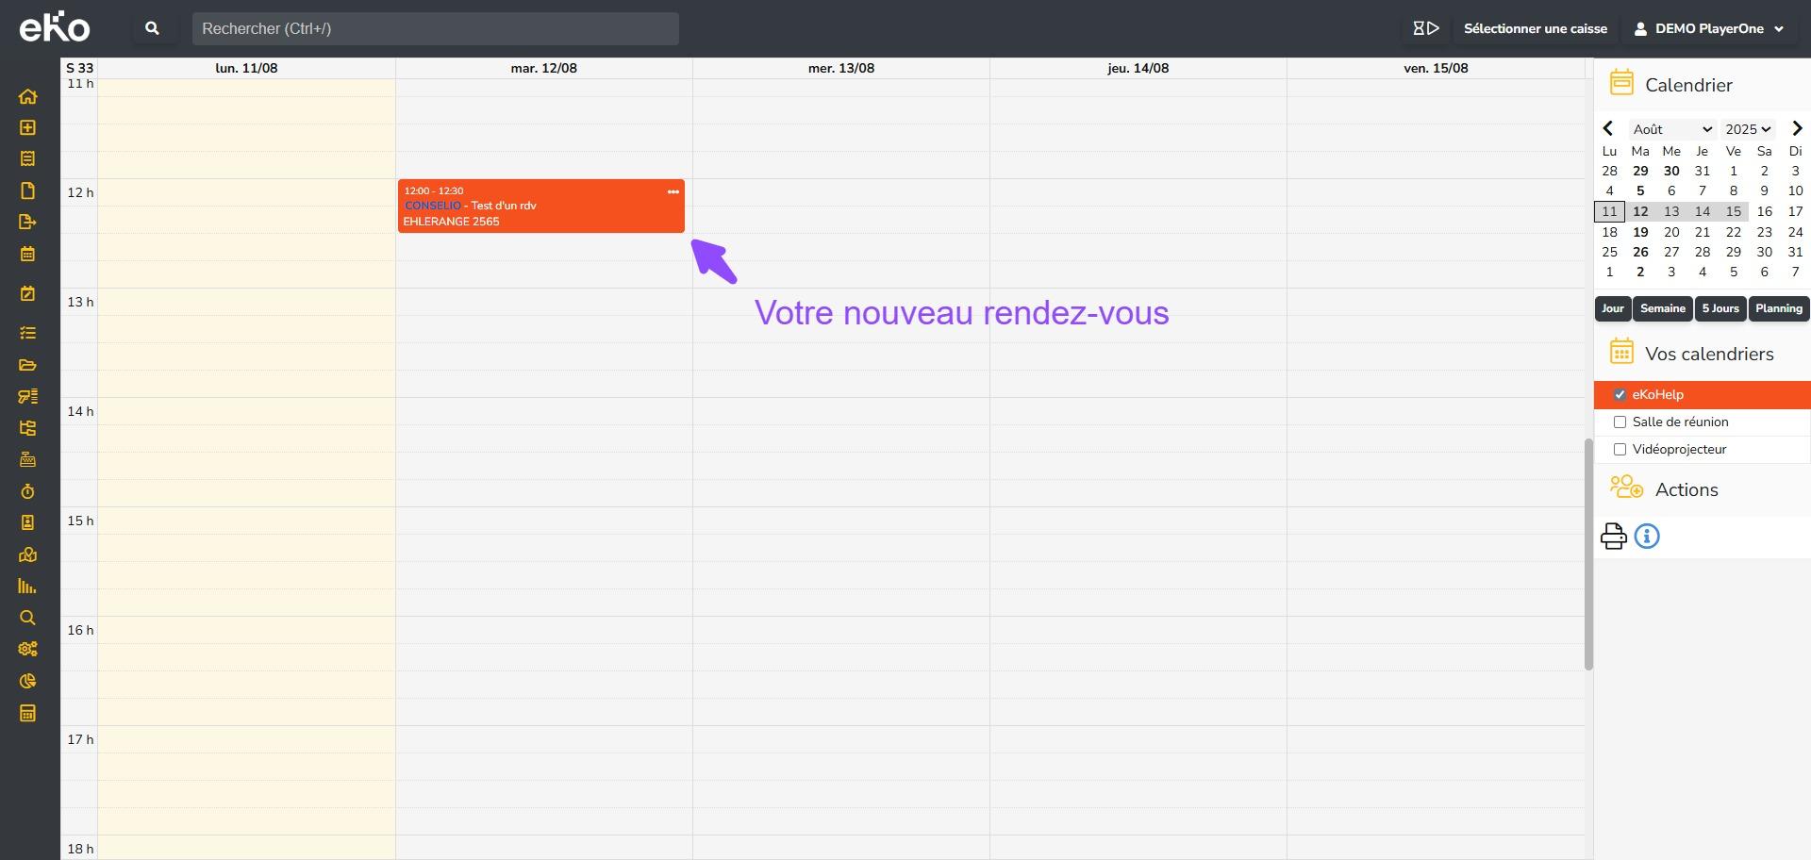Check the Vidéoprojecteur calendar checkbox

[x=1620, y=450]
